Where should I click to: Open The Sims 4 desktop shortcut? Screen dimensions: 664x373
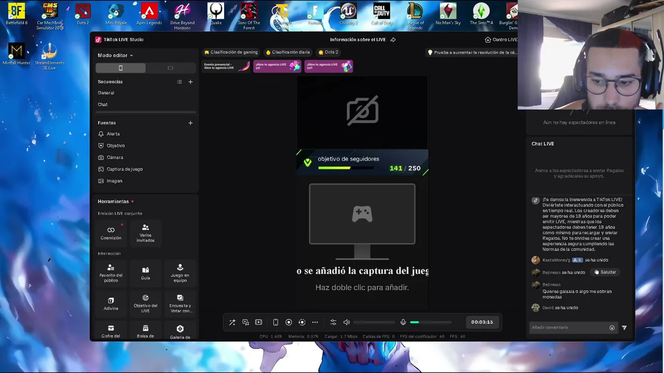point(481,15)
